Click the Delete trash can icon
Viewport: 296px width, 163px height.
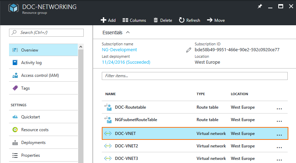(x=156, y=20)
